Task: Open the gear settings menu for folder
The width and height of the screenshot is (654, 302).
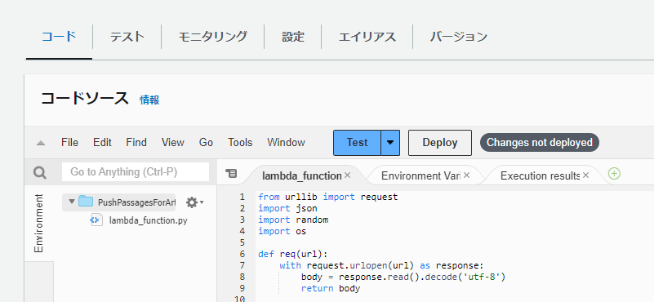Action: 194,202
